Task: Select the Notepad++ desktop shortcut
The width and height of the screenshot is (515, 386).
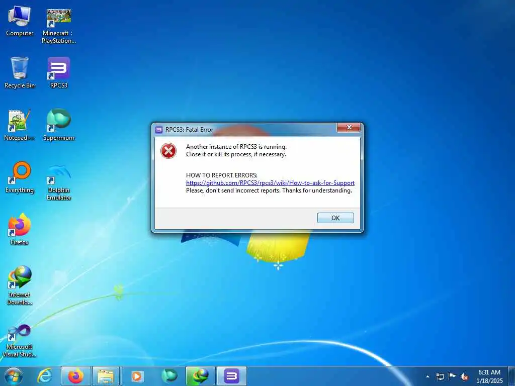Action: pyautogui.click(x=20, y=125)
